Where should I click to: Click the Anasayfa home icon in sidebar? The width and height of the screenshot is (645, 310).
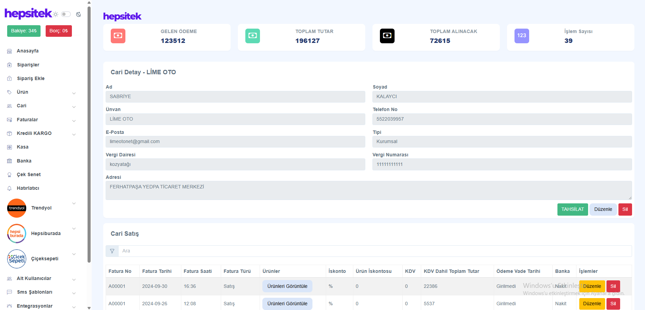click(10, 51)
